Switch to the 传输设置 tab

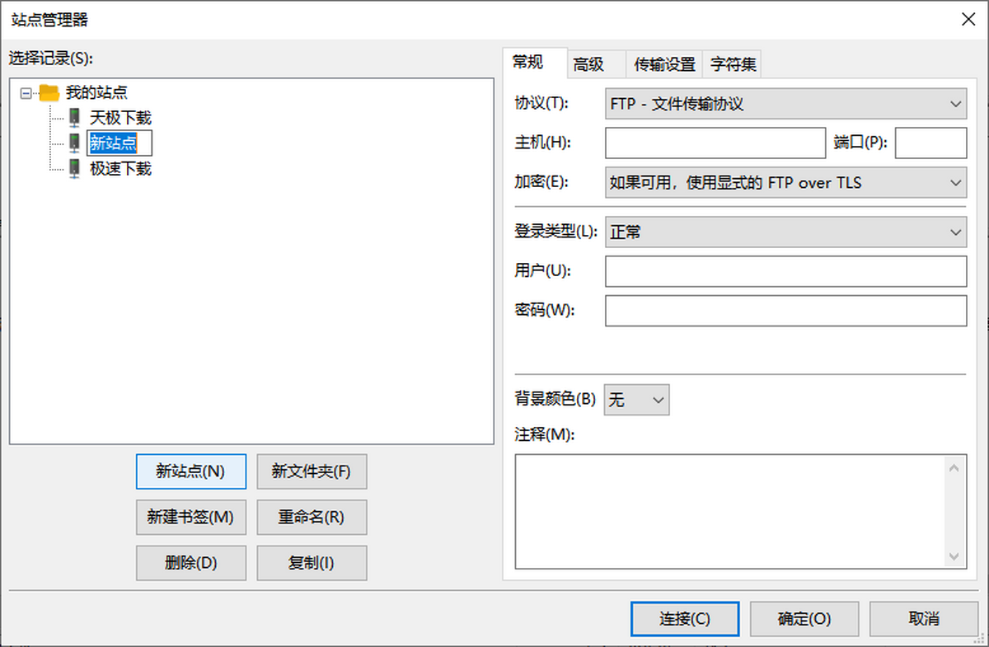[663, 63]
